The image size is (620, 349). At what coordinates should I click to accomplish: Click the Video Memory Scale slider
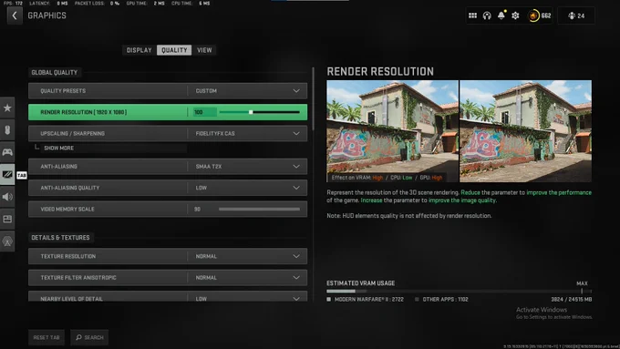tap(259, 209)
